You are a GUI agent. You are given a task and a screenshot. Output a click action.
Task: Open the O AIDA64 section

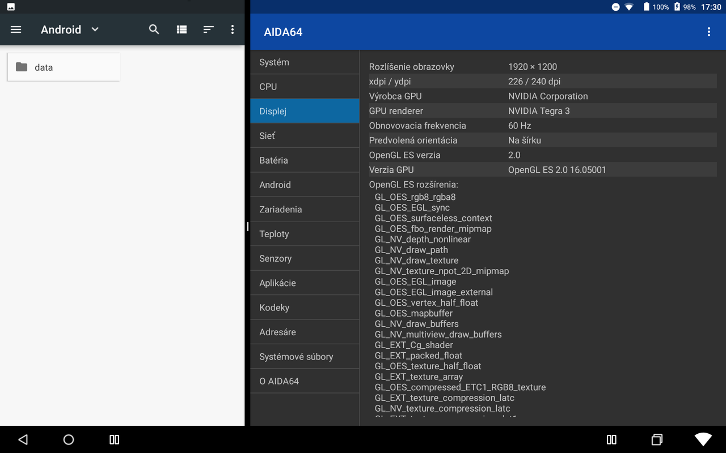click(x=305, y=381)
